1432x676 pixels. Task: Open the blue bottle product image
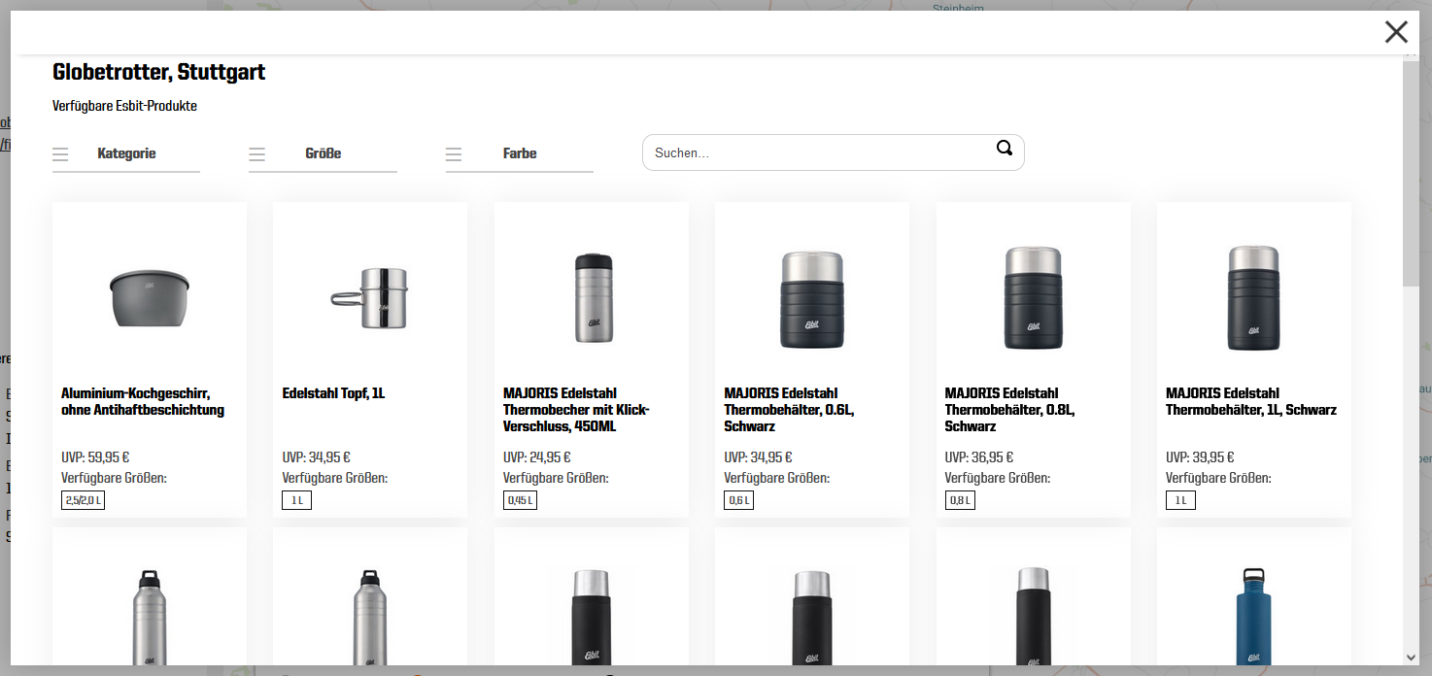(x=1254, y=616)
